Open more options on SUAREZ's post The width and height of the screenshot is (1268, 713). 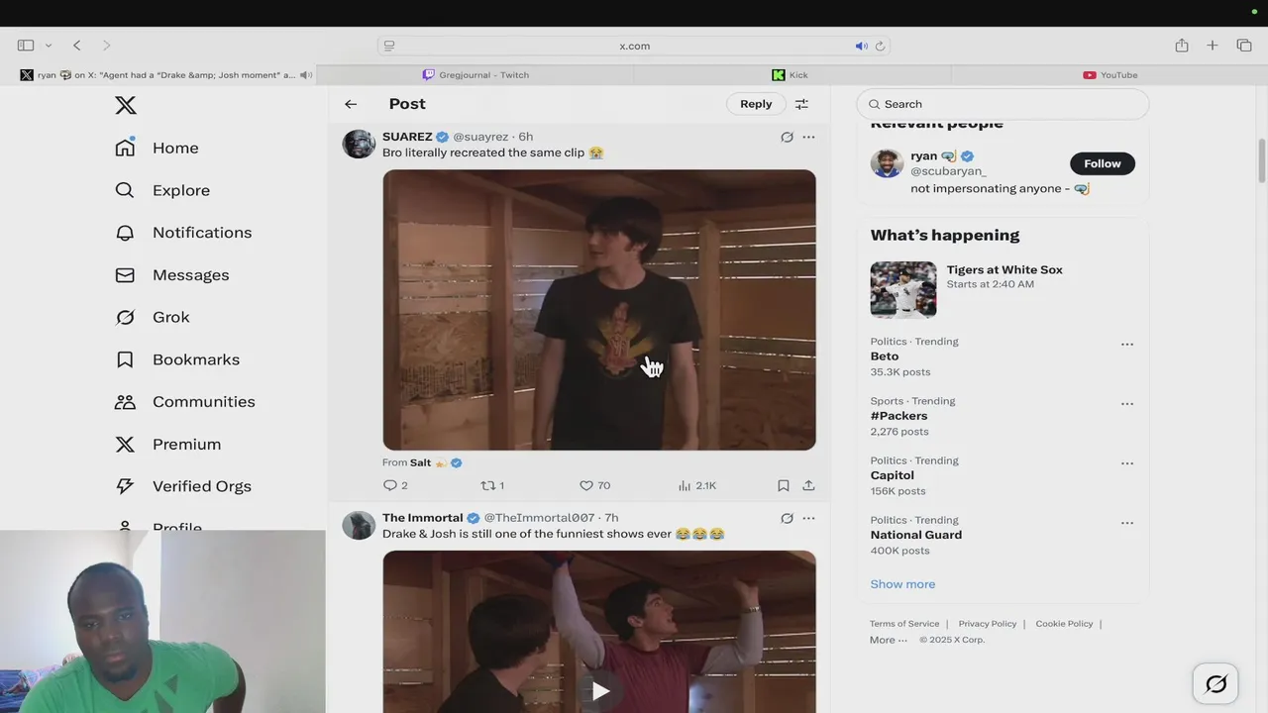(808, 137)
